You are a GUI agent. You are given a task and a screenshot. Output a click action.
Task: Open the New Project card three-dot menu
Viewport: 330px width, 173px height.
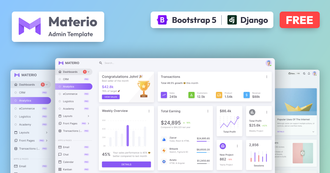click(237, 146)
